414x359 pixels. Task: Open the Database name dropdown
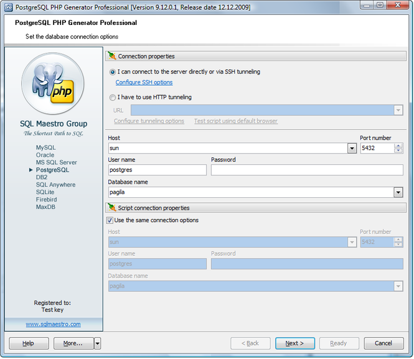point(398,192)
